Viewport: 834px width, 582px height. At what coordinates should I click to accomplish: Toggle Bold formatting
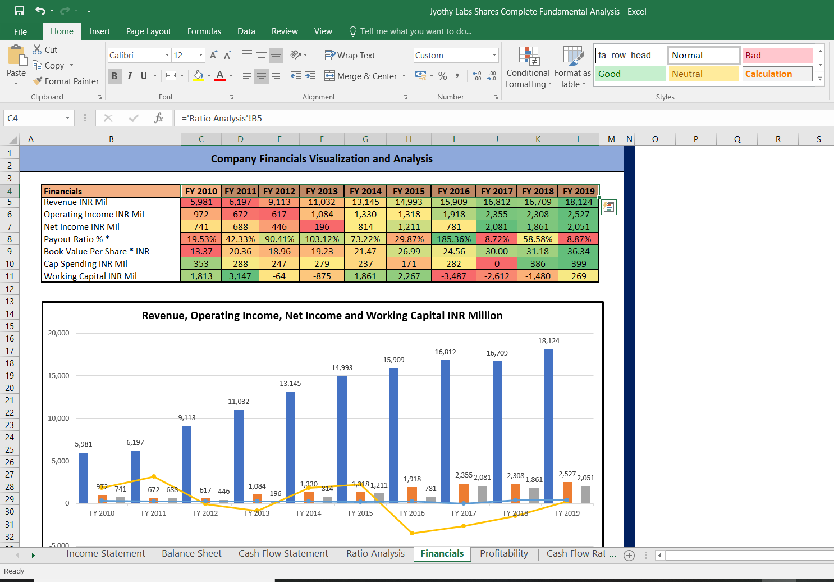114,76
